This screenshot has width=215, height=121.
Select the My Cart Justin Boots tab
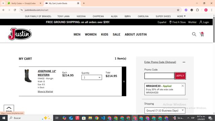[x=58, y=3]
